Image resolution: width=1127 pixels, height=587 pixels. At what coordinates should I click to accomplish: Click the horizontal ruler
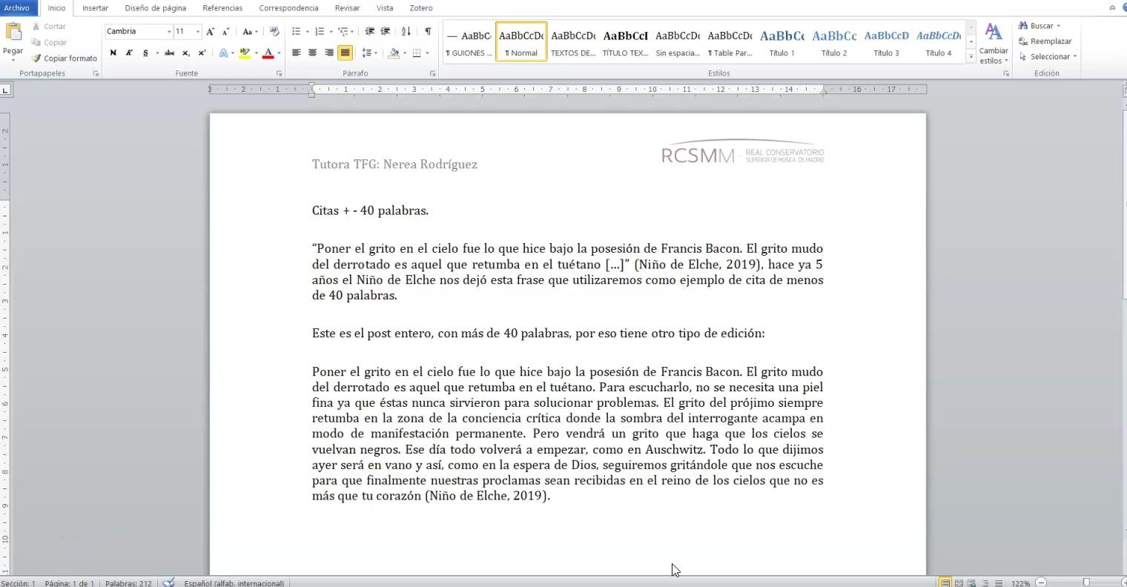567,90
